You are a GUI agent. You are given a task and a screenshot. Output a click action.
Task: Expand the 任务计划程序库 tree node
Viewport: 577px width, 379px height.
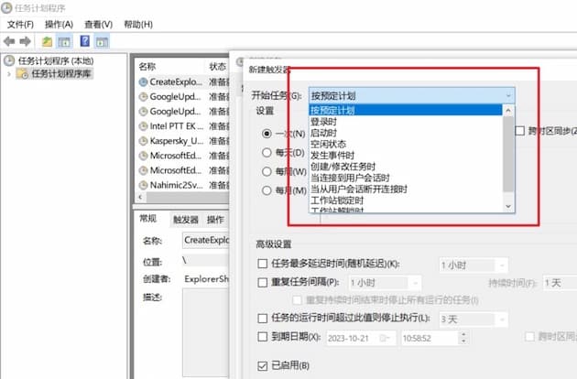click(10, 74)
